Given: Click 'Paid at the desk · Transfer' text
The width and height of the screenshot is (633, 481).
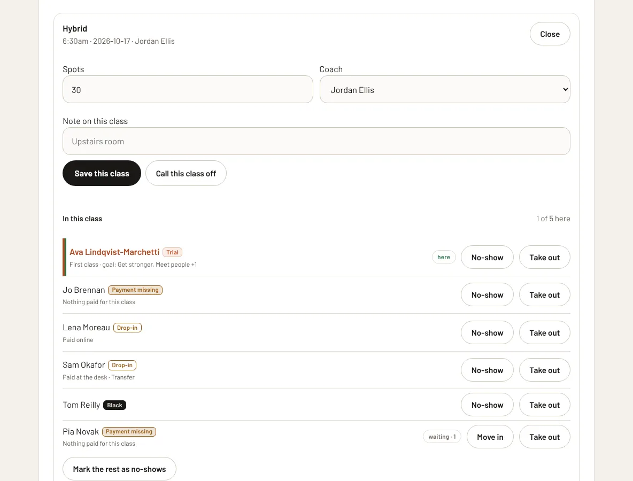Looking at the screenshot, I should [98, 377].
